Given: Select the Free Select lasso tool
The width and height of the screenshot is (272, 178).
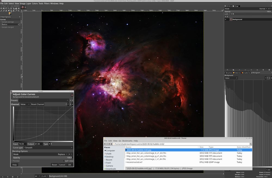Looking at the screenshot, I should pos(6,8).
